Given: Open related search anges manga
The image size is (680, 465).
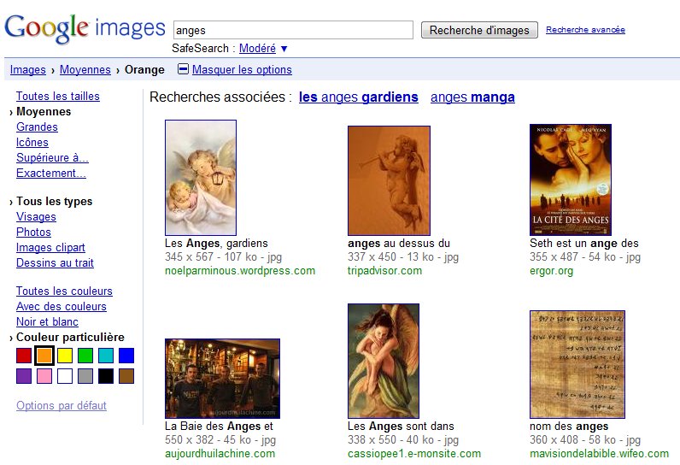Looking at the screenshot, I should coord(472,97).
